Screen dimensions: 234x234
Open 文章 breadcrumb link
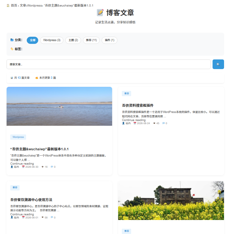point(23,6)
